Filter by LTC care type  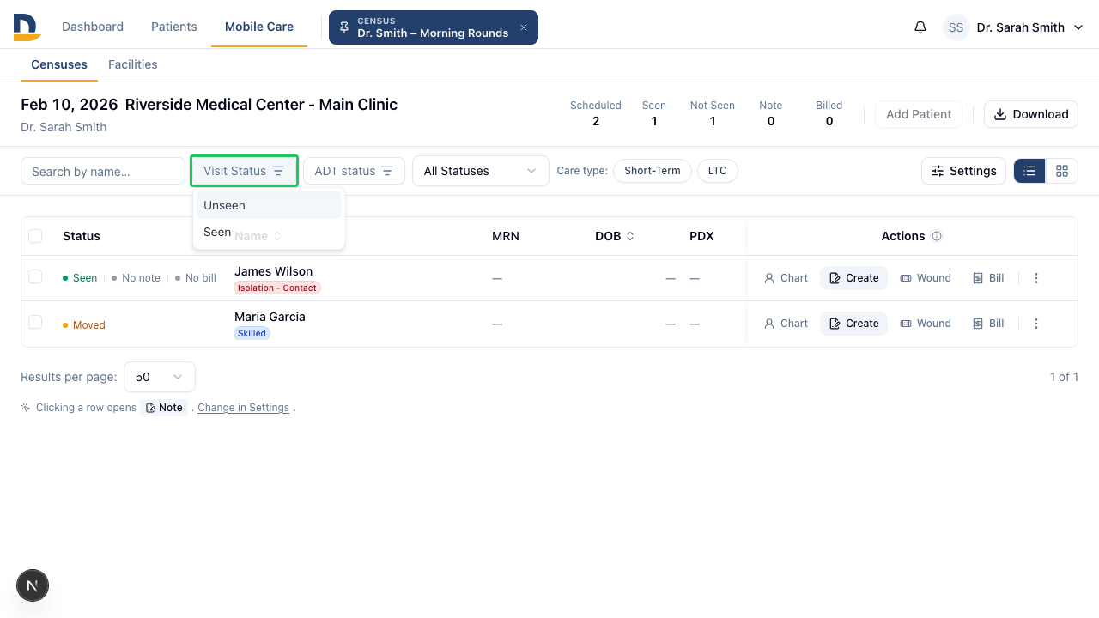pos(718,171)
